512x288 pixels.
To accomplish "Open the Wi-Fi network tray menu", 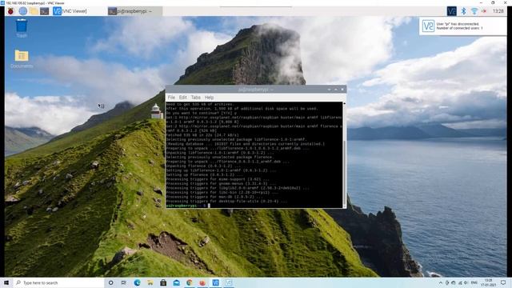I will (474, 11).
